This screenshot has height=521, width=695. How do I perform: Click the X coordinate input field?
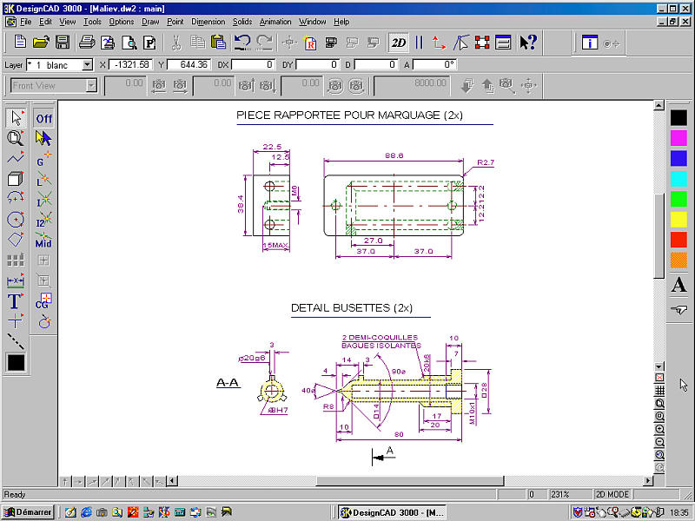131,65
